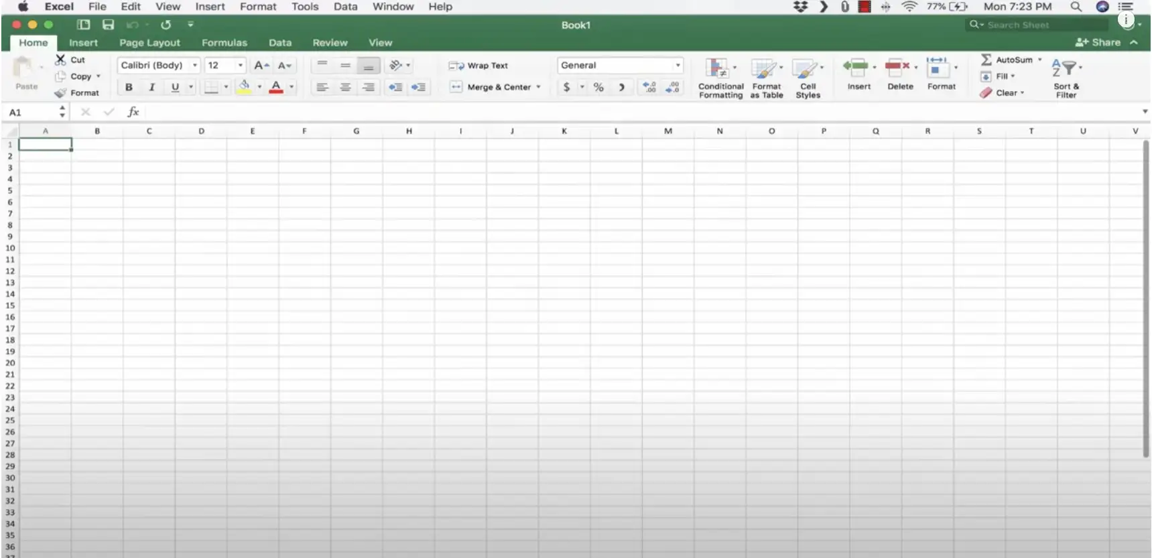The image size is (1152, 558).
Task: Click the Sort & Filter icon
Action: 1064,68
